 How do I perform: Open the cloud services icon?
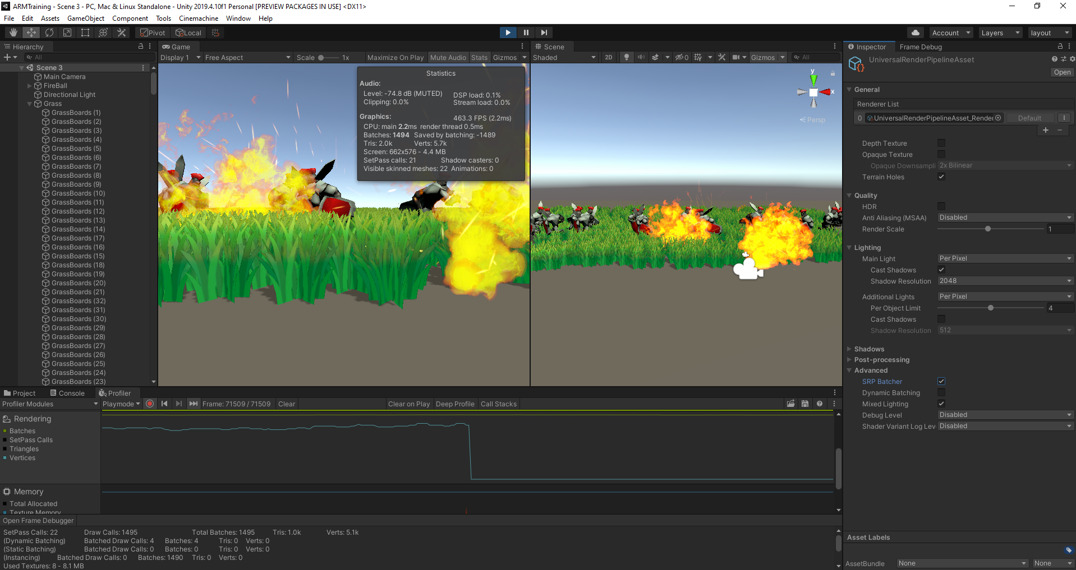[x=916, y=33]
